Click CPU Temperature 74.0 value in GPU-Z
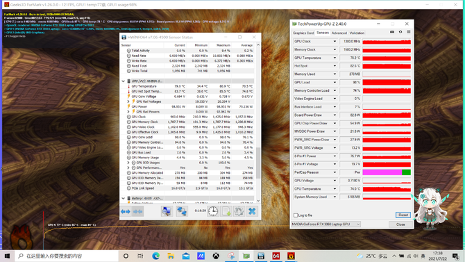The width and height of the screenshot is (465, 262). pyautogui.click(x=350, y=188)
